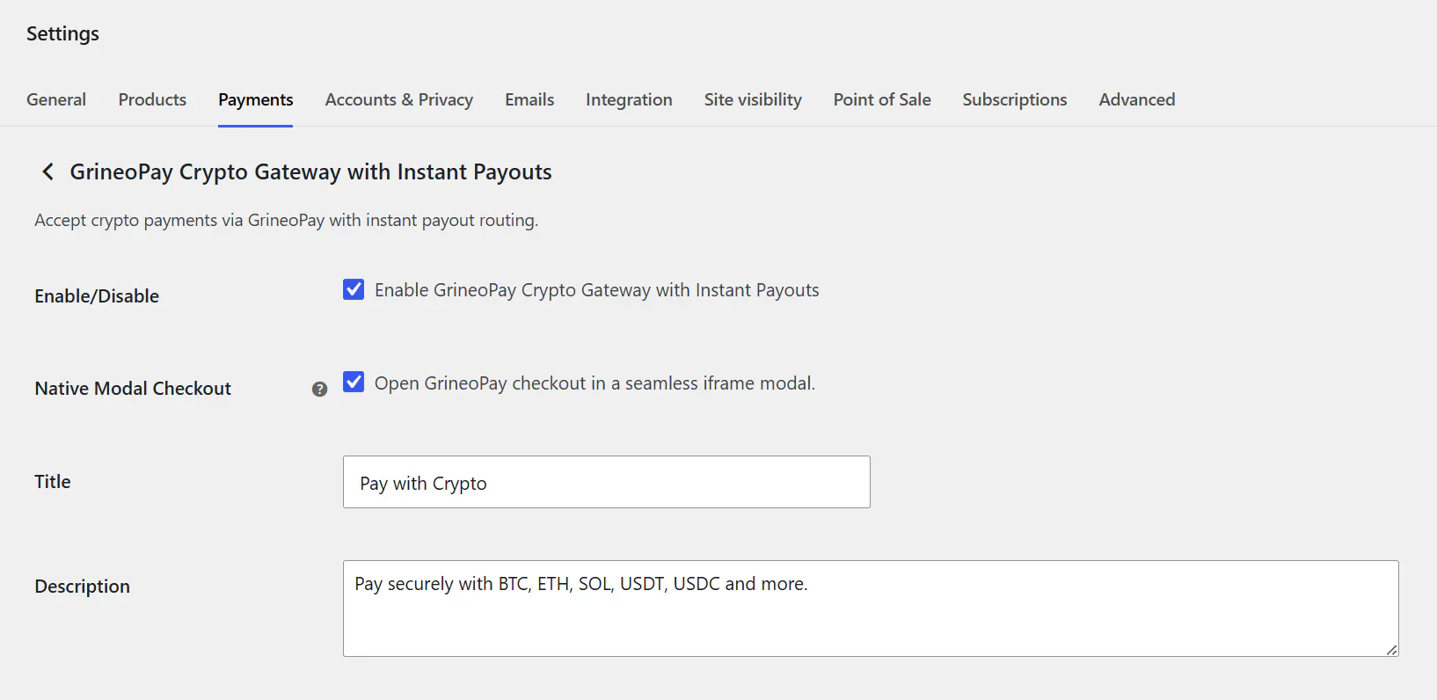Image resolution: width=1437 pixels, height=700 pixels.
Task: Uncheck Enable GrineoPay Crypto Gateway checkbox
Action: (354, 289)
